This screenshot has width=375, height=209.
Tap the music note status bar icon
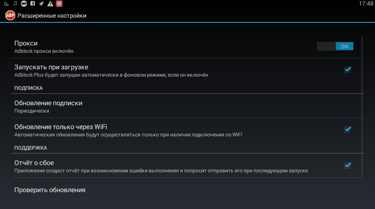click(15, 4)
